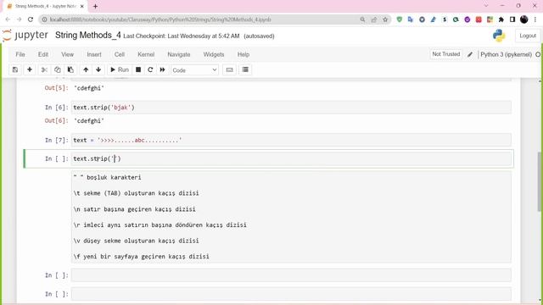The height and width of the screenshot is (305, 543).
Task: Save and checkpoint the notebook
Action: [15, 69]
